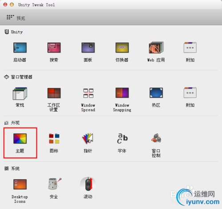Viewport: 222px width, 209px height.
Task: Click the 外观 section heading
Action: (12, 122)
